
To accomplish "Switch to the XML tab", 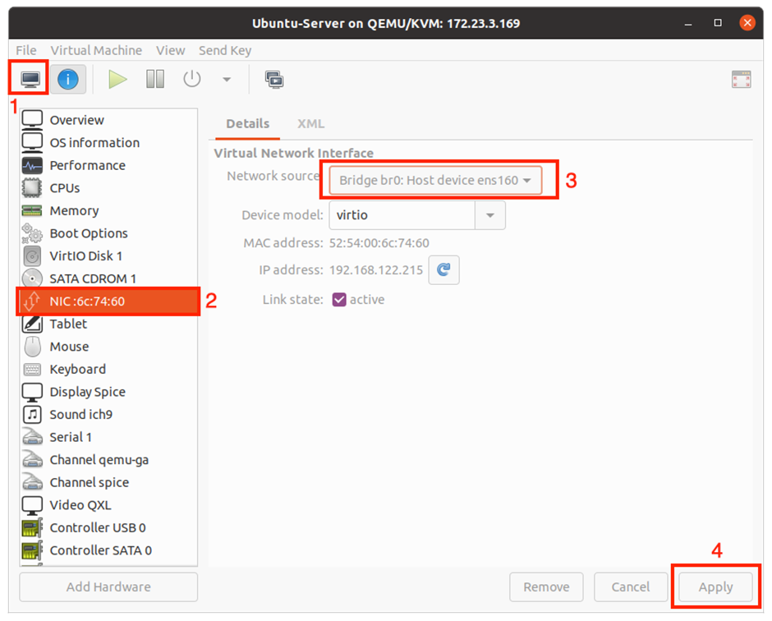I will point(310,124).
